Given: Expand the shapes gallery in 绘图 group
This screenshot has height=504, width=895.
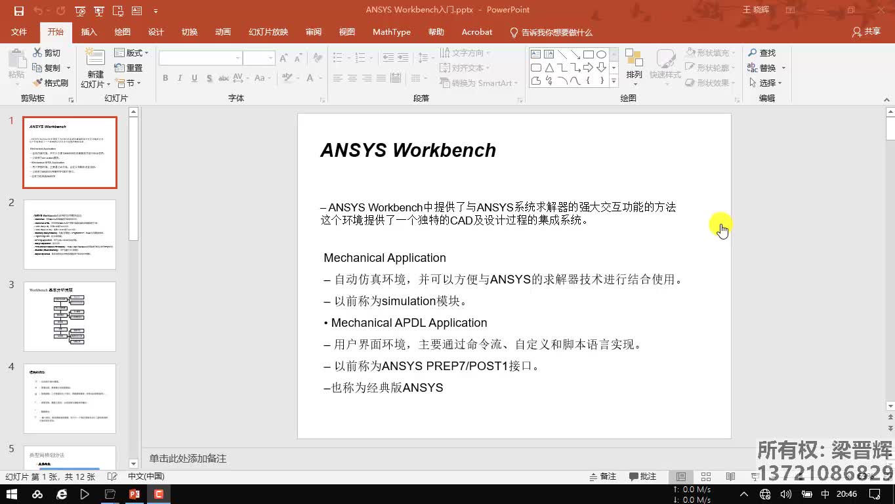Looking at the screenshot, I should coord(613,81).
